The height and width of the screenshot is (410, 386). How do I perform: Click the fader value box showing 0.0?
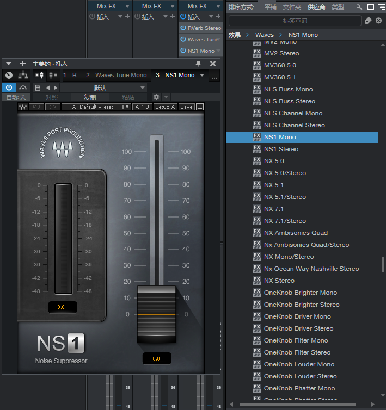157,358
